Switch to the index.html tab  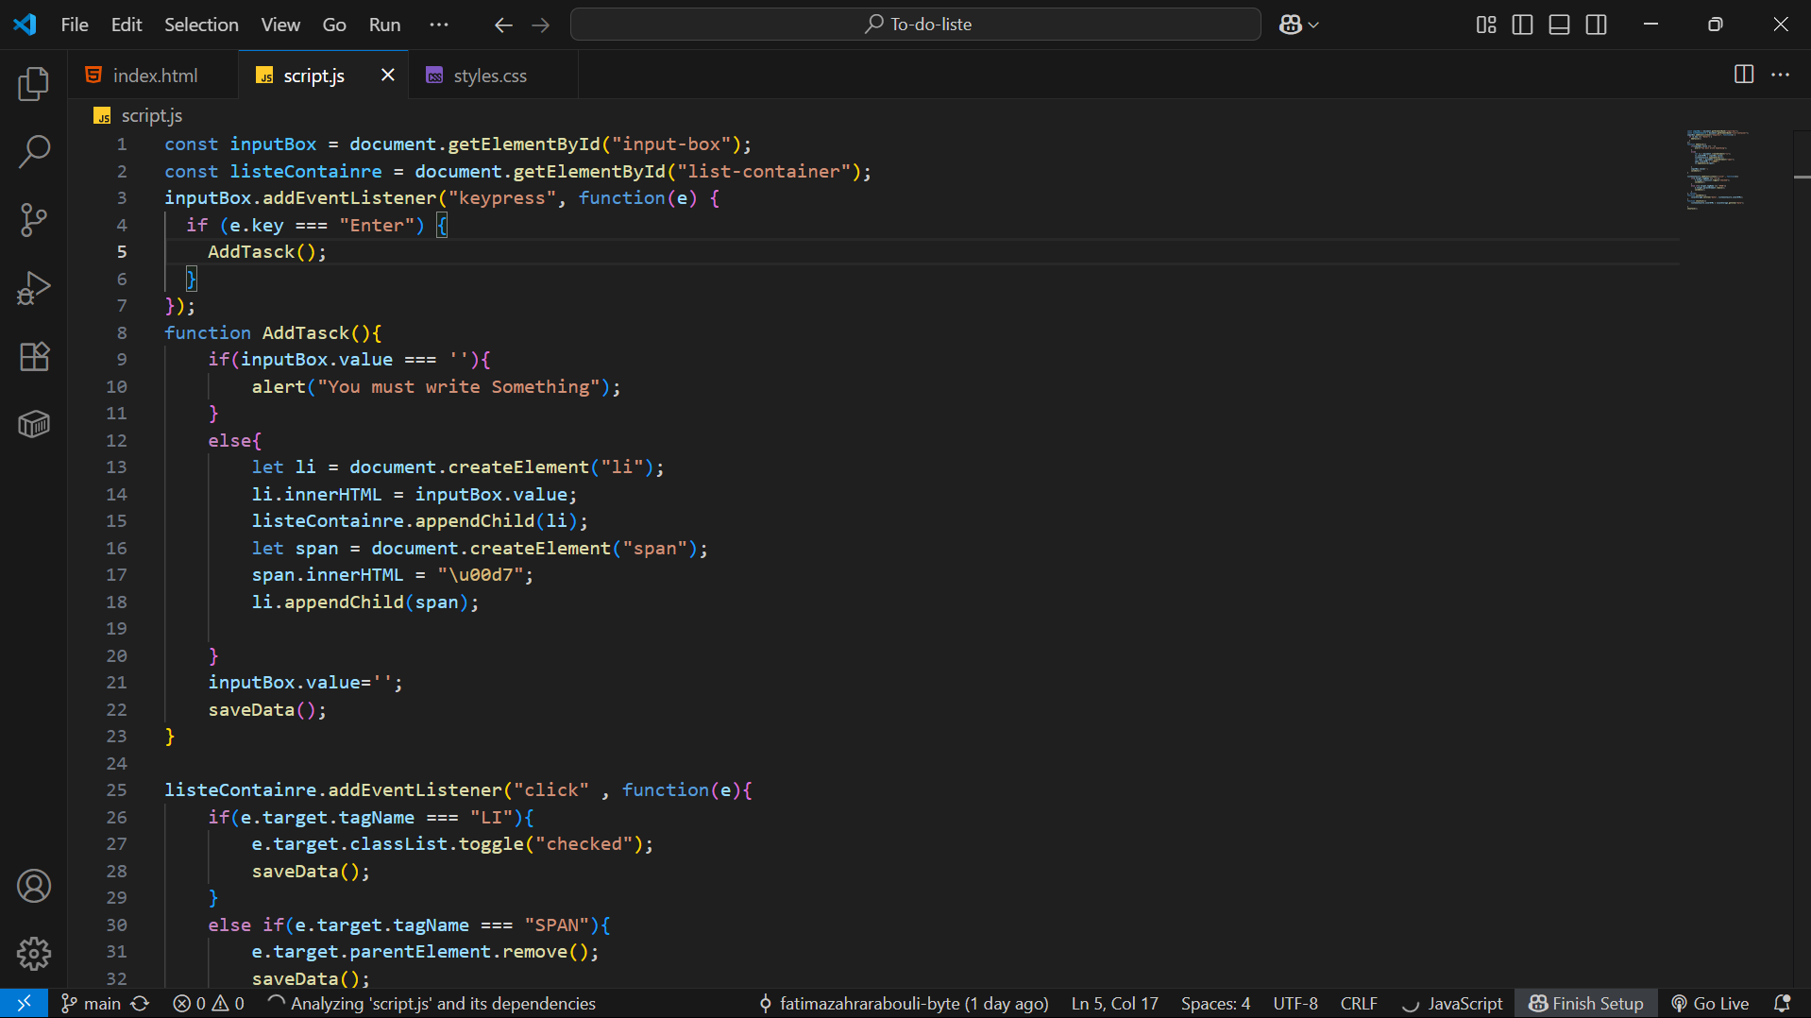[x=154, y=76]
